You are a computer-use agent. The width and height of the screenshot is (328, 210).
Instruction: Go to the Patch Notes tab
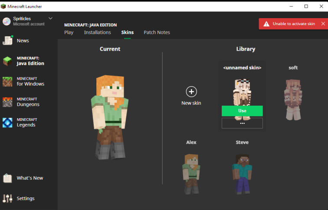157,32
